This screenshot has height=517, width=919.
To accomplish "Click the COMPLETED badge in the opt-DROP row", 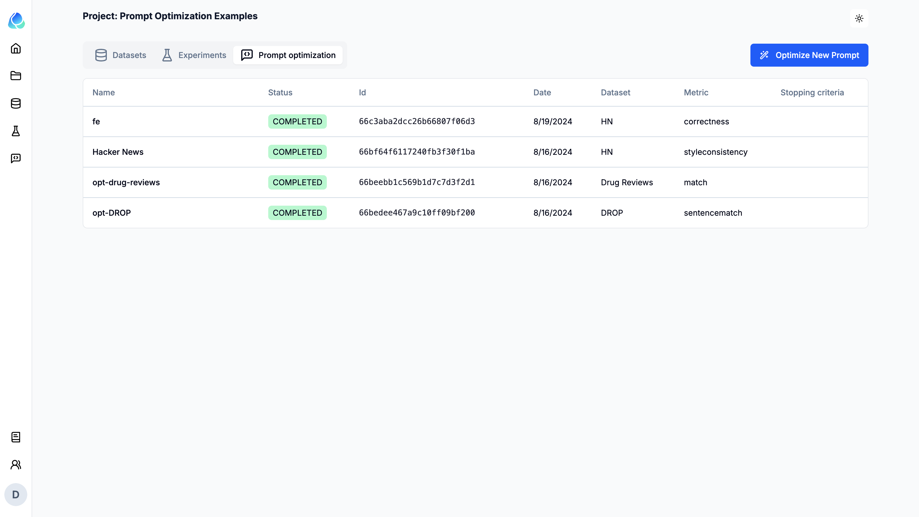I will (297, 213).
